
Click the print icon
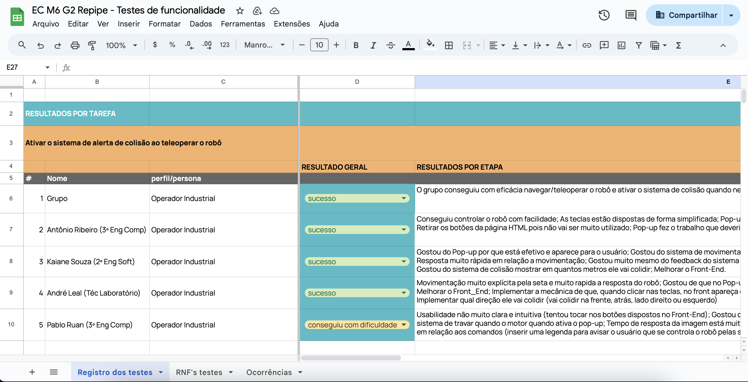point(75,45)
